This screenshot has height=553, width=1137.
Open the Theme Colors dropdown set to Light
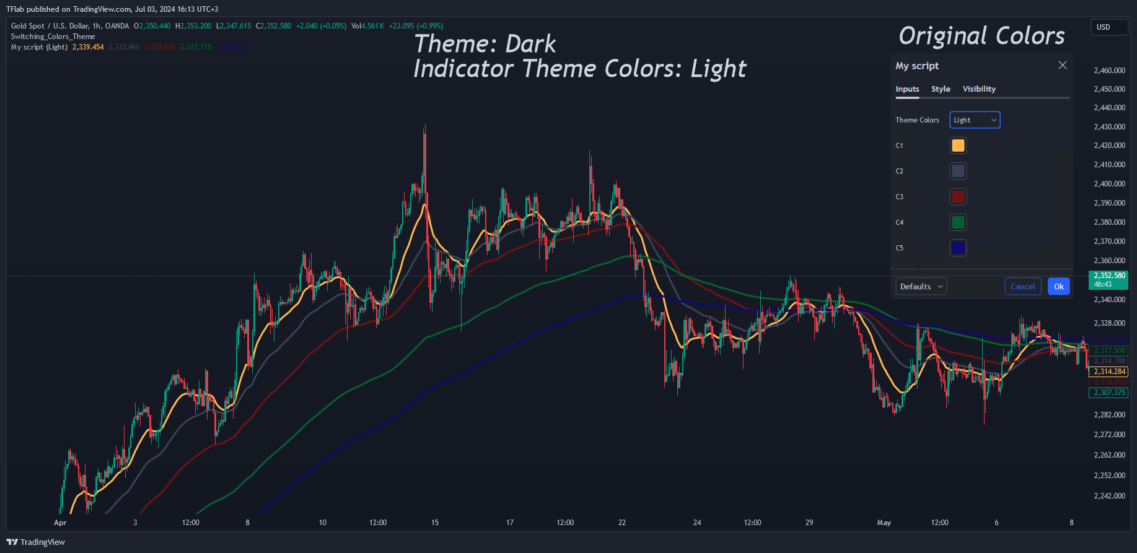click(975, 120)
